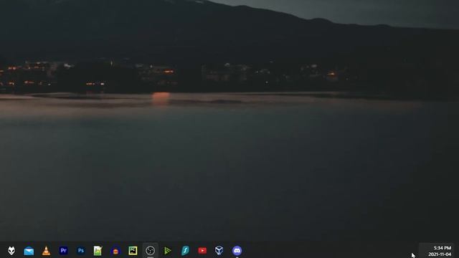Open the Notepad++ taskbar icon
This screenshot has width=459, height=258.
[x=98, y=251]
